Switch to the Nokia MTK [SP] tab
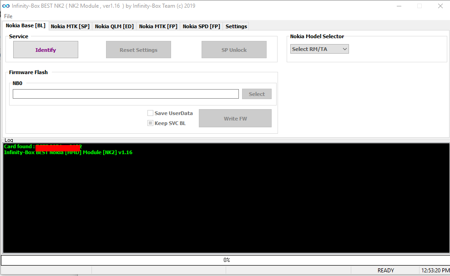The width and height of the screenshot is (450, 276). [71, 26]
